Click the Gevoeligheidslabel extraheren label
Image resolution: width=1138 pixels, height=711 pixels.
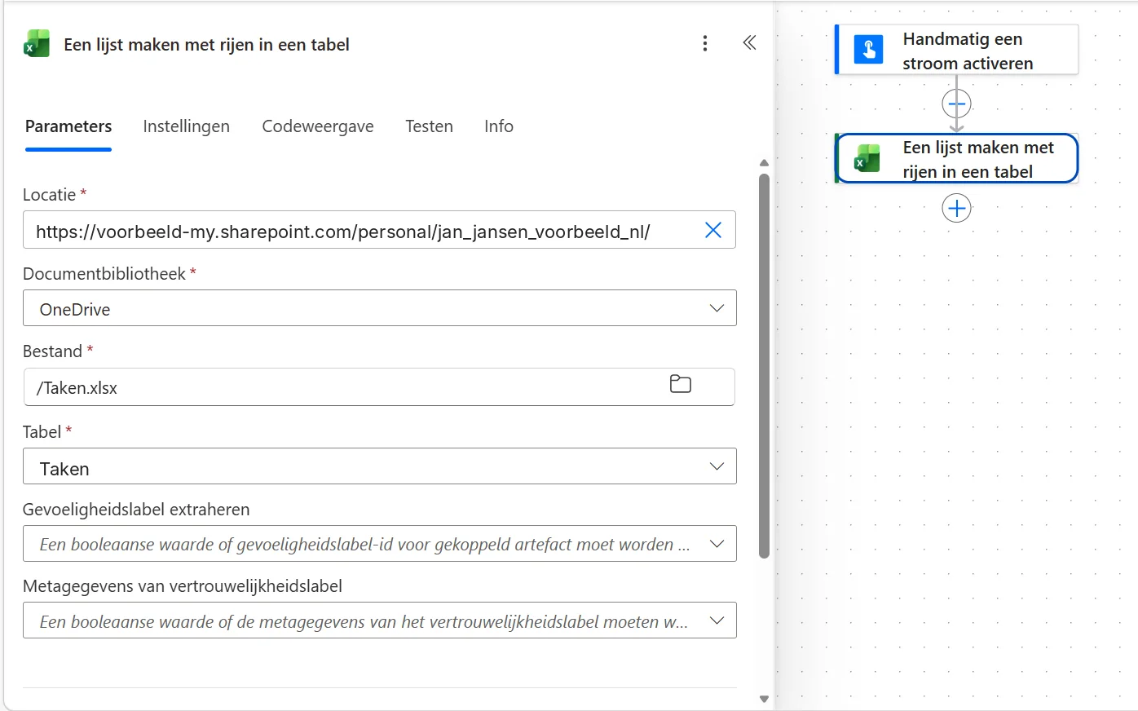(x=136, y=510)
